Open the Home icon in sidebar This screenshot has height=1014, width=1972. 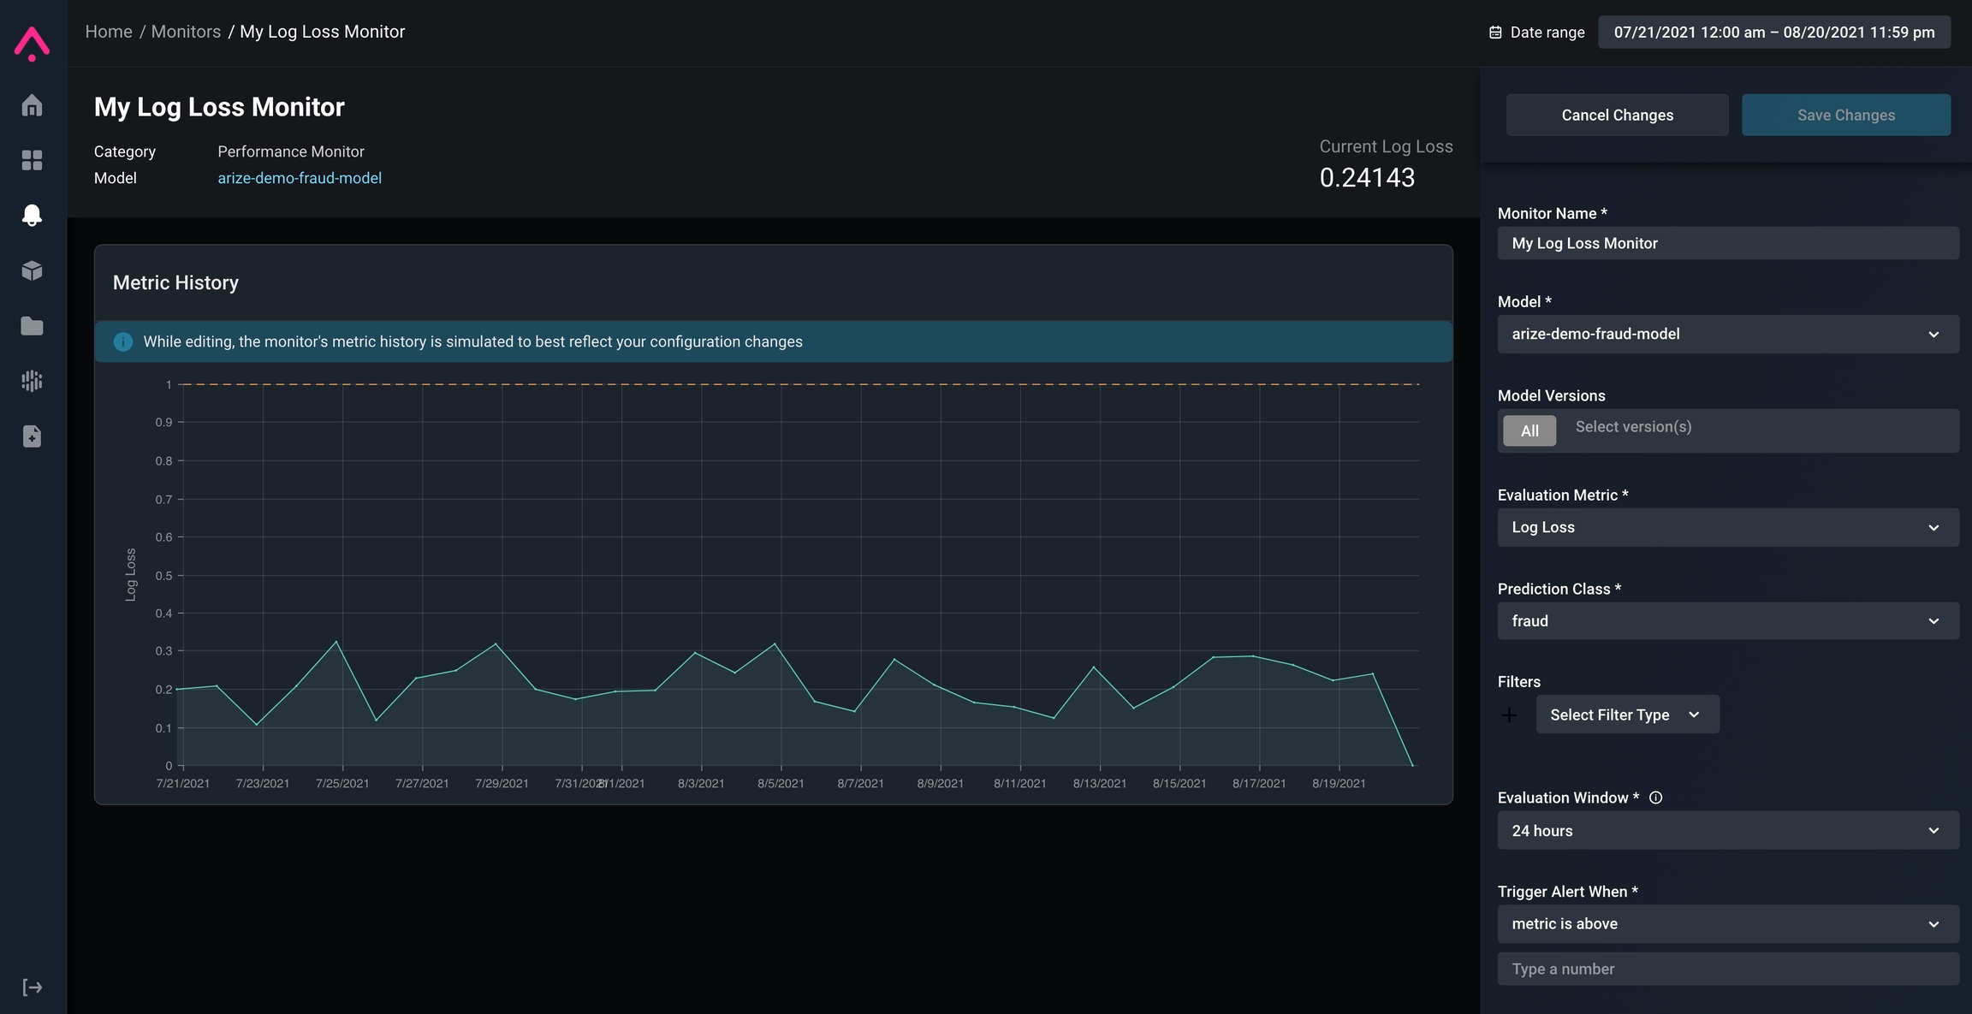tap(33, 105)
